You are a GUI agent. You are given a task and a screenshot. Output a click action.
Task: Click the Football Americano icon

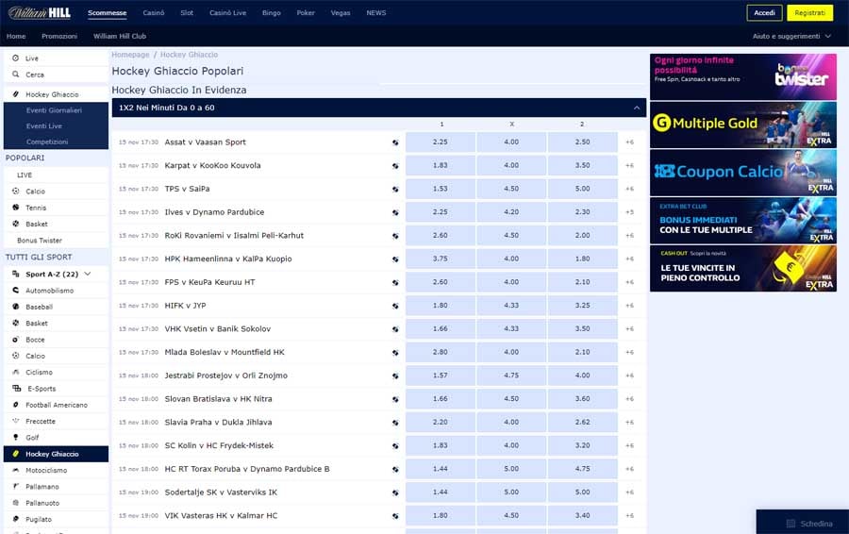(x=15, y=405)
